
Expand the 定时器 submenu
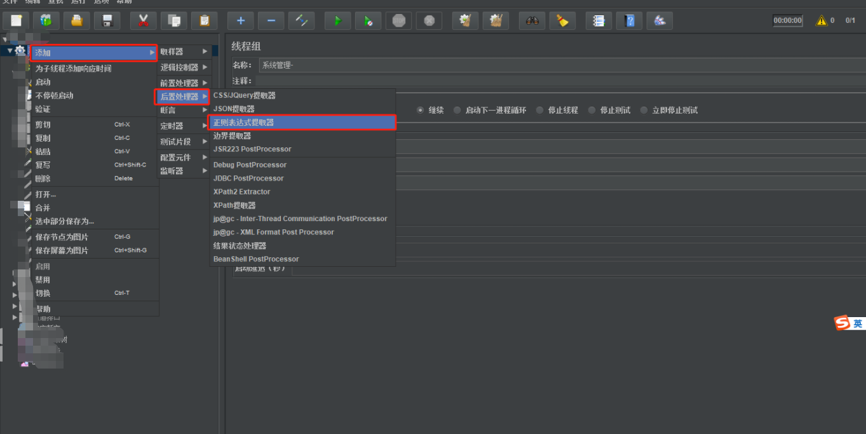point(184,126)
